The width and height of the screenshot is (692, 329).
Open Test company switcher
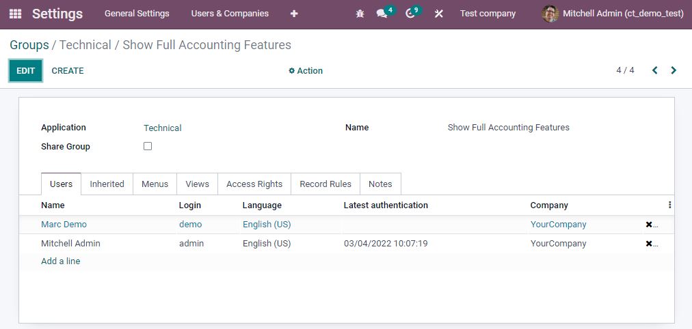pyautogui.click(x=488, y=14)
